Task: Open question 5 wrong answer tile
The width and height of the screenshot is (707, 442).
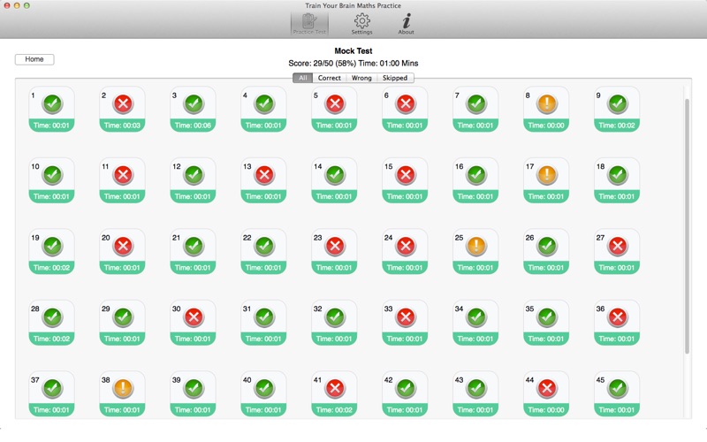Action: [x=334, y=110]
